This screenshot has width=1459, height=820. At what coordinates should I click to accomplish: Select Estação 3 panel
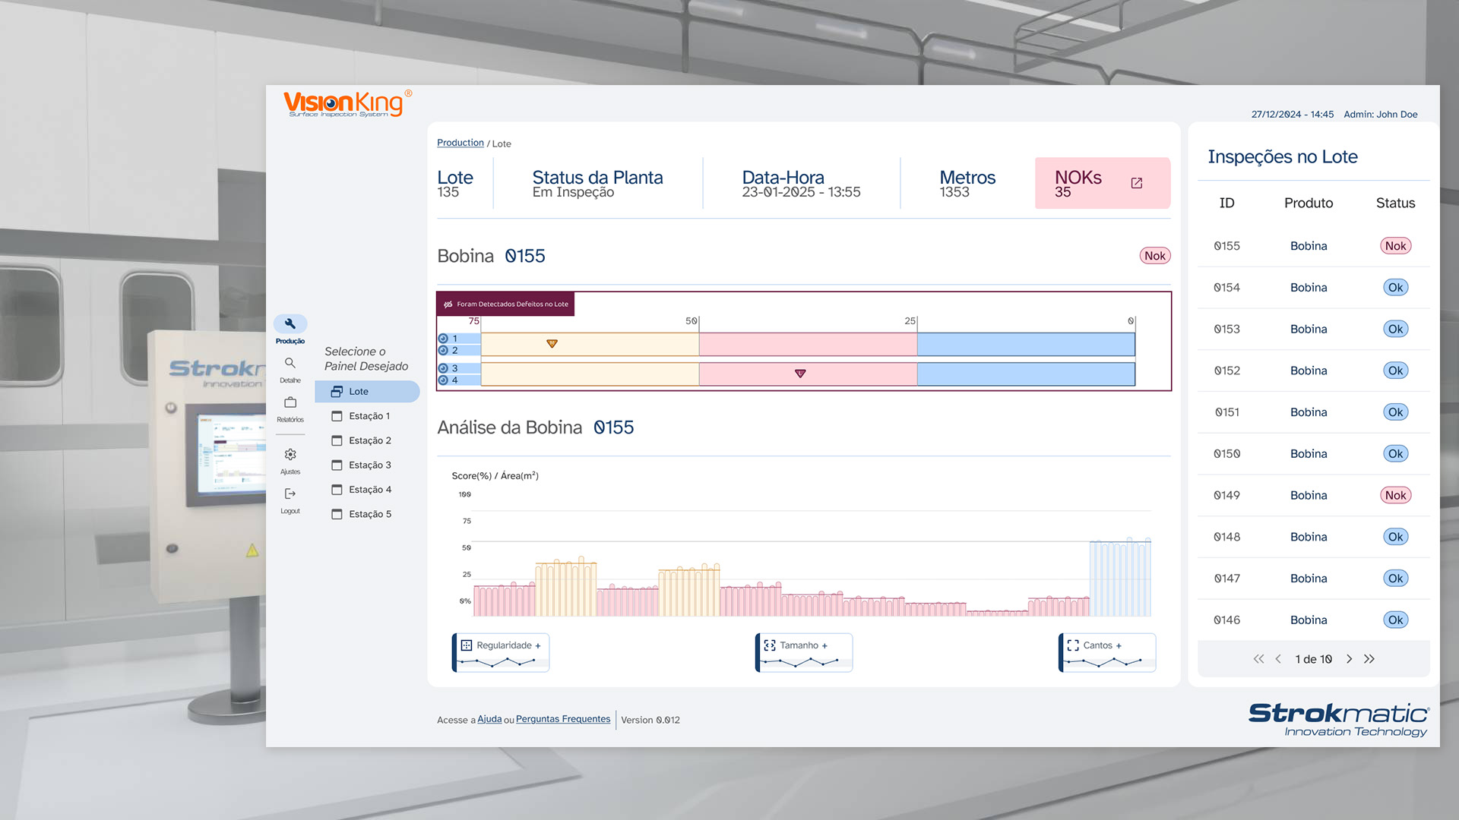(x=369, y=465)
